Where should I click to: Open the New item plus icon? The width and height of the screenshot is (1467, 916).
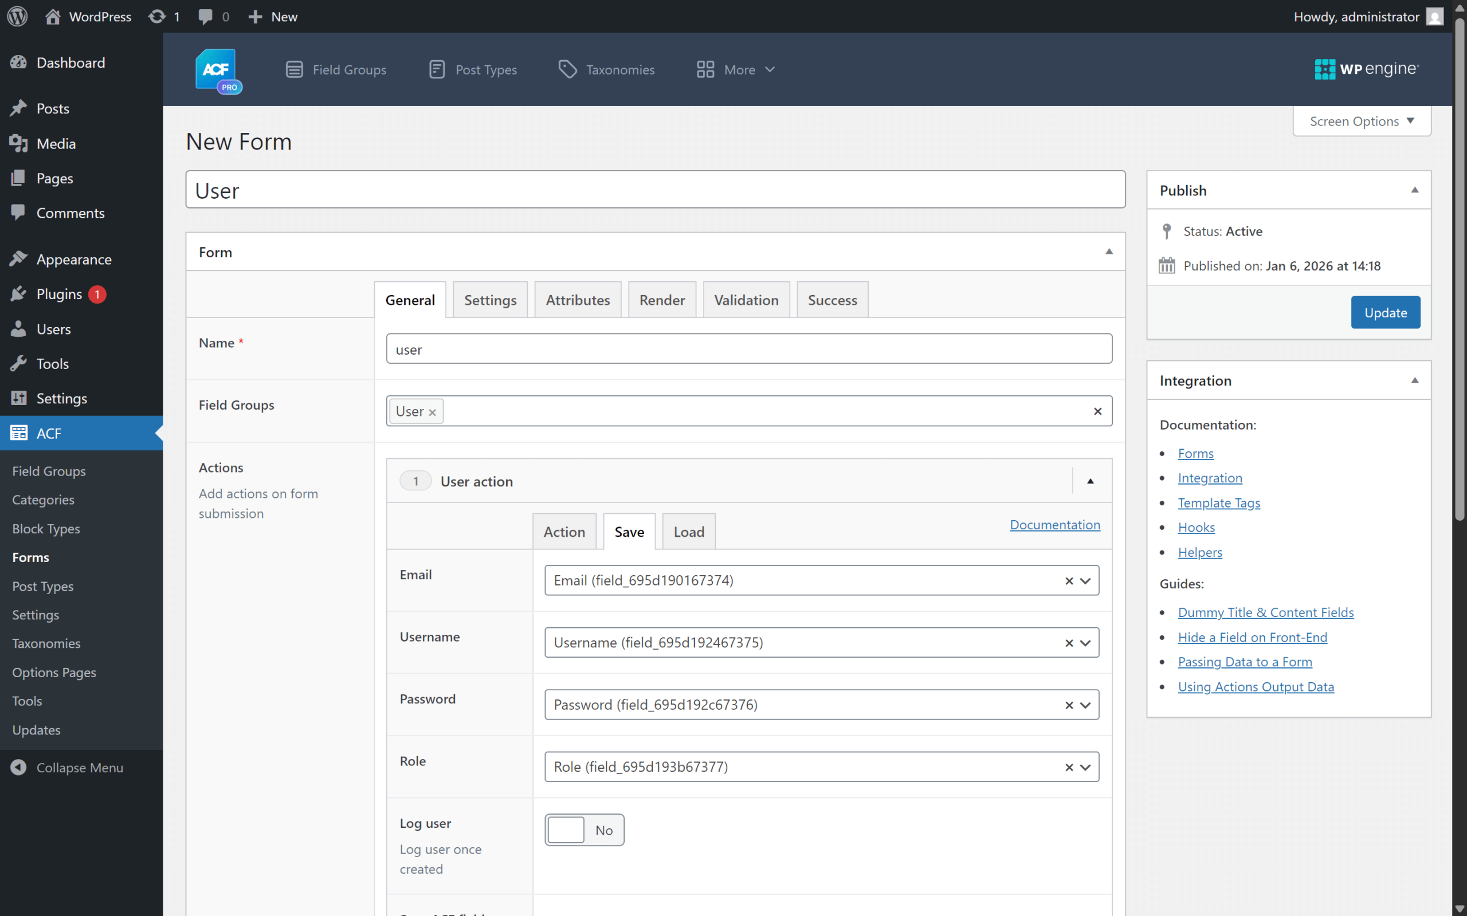tap(255, 17)
